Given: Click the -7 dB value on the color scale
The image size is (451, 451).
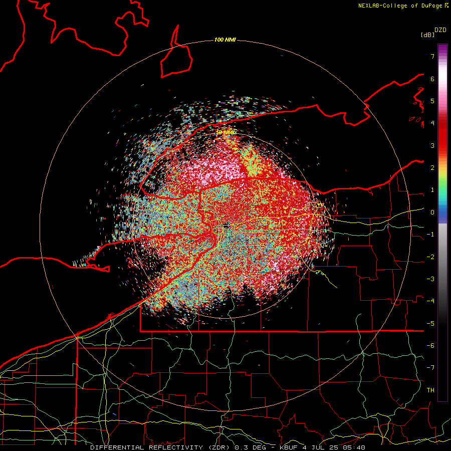Looking at the screenshot, I should pyautogui.click(x=430, y=368).
